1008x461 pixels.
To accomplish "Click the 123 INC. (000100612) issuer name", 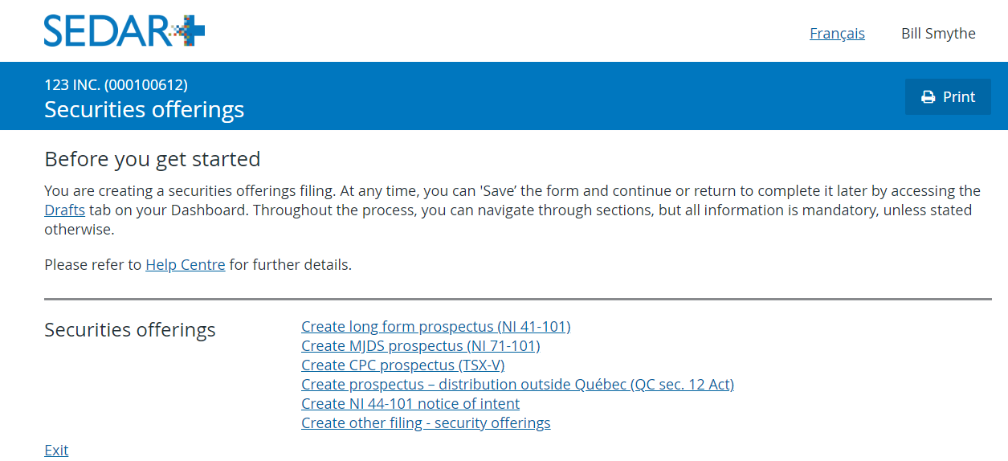I will tap(116, 85).
